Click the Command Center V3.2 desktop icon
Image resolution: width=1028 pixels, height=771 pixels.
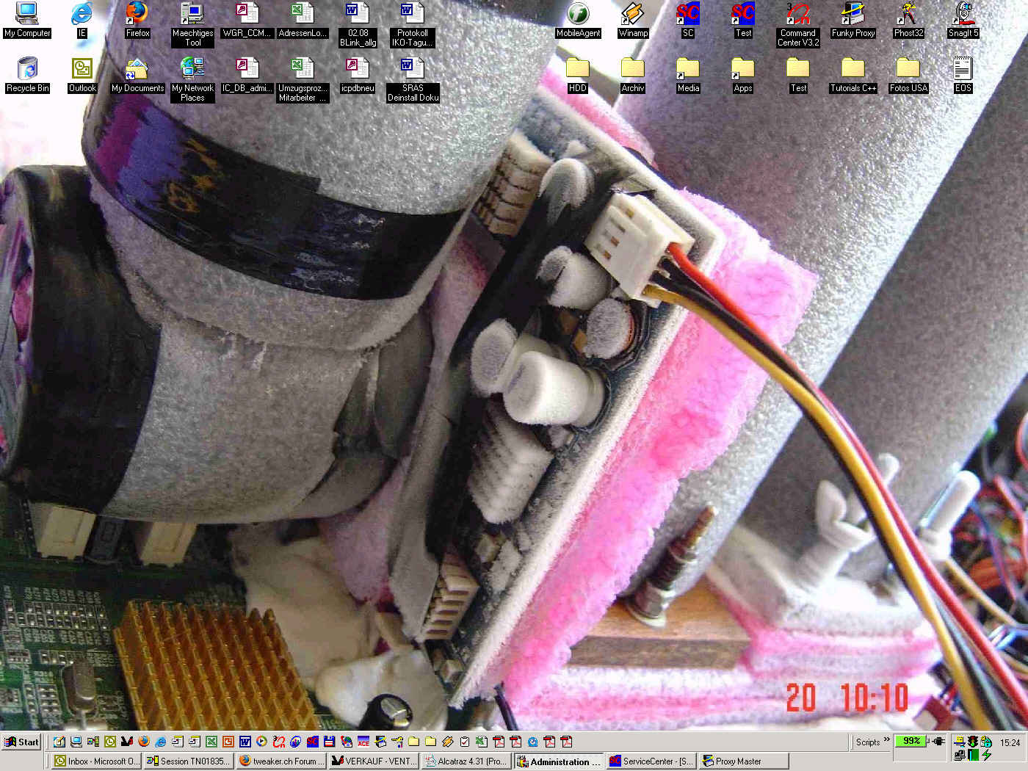click(x=798, y=14)
